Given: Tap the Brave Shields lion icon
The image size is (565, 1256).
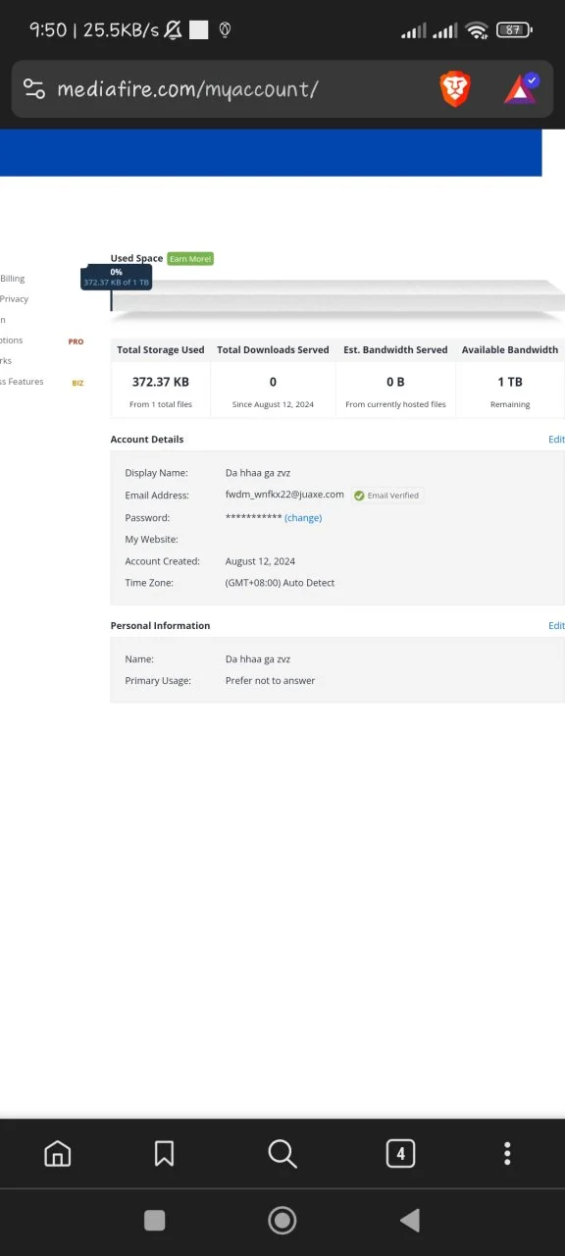Looking at the screenshot, I should pos(454,89).
